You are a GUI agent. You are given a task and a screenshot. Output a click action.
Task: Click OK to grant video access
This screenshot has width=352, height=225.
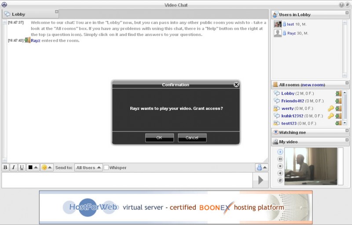159,138
